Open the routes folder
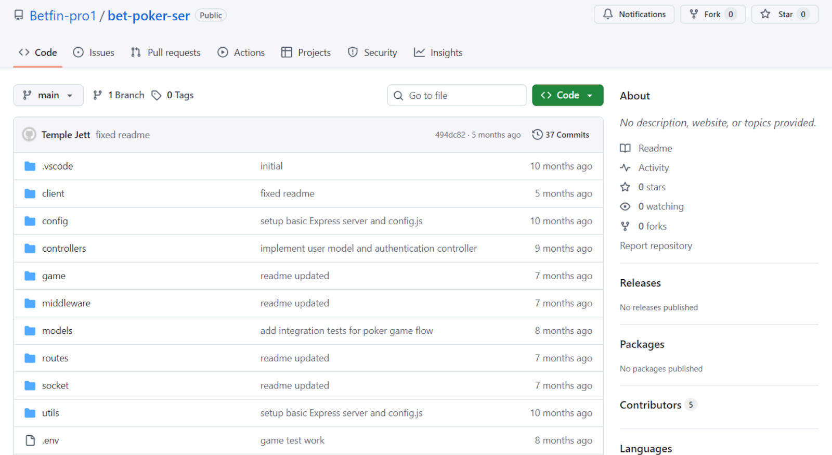Viewport: 832px width, 455px height. click(55, 358)
